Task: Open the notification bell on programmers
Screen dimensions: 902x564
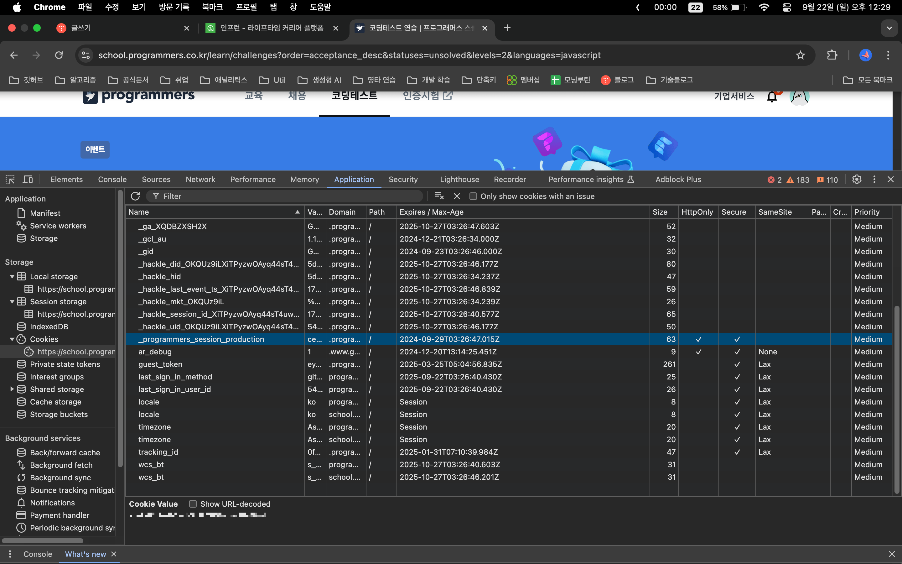Action: [772, 97]
